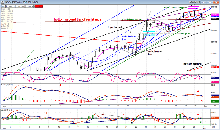Close the S&P 500 chart window
This screenshot has height=130, width=220.
pos(216,2)
